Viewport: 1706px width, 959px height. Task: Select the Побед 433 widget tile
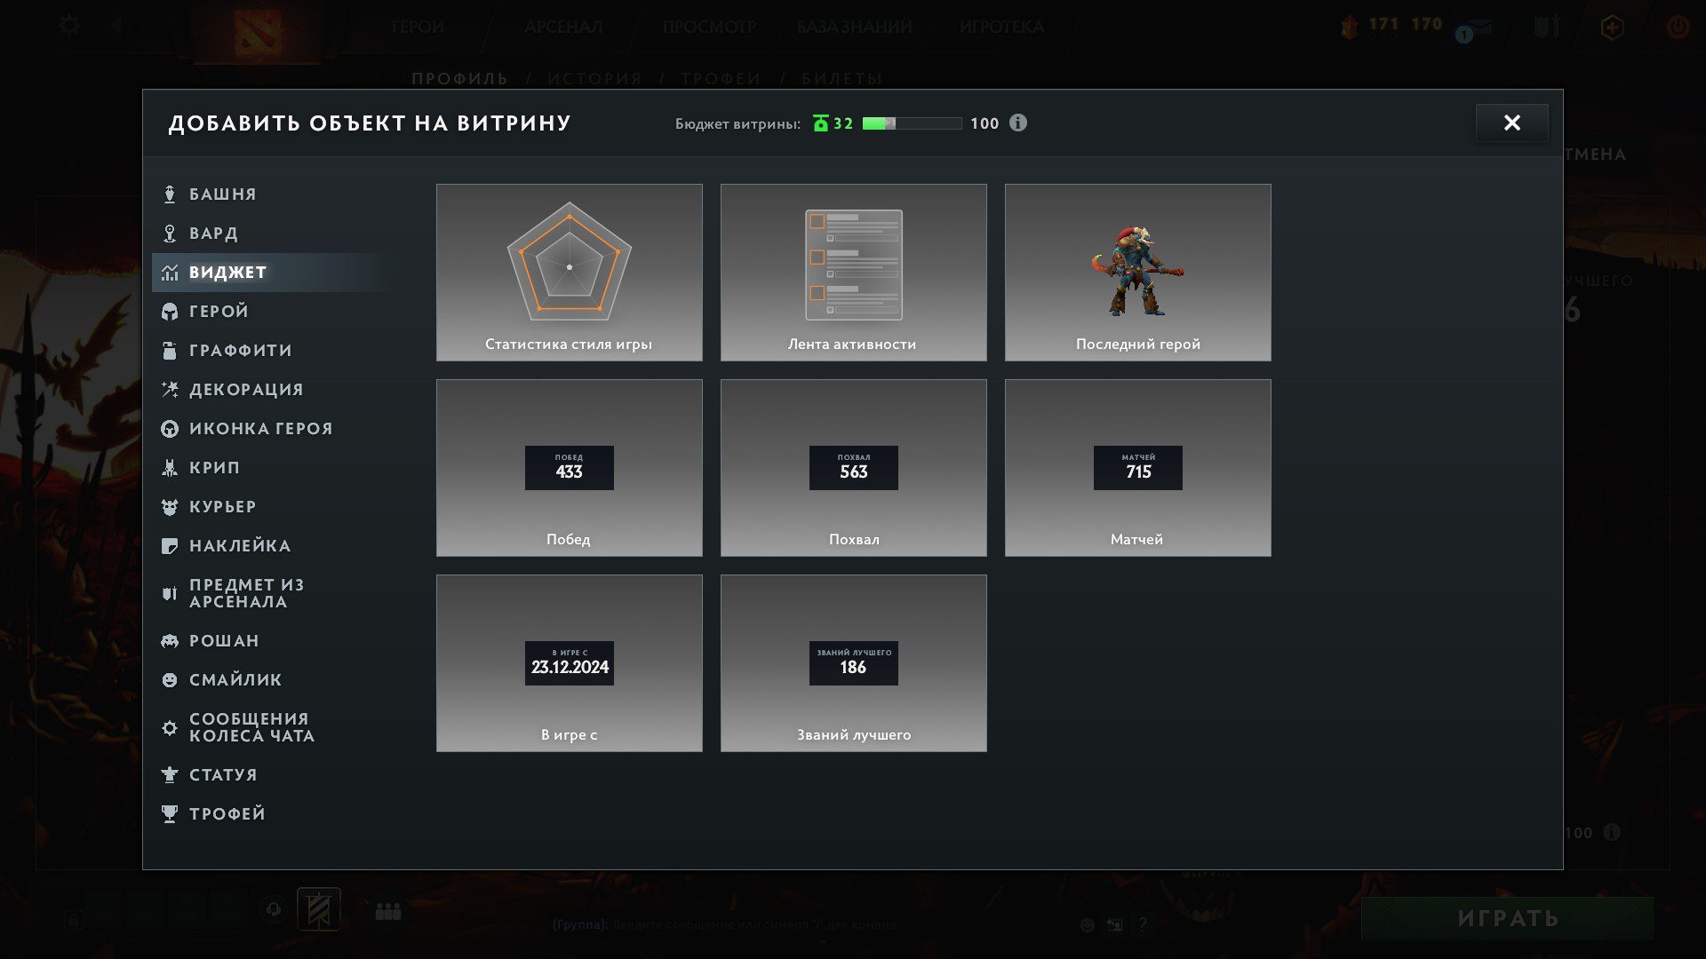pos(569,468)
